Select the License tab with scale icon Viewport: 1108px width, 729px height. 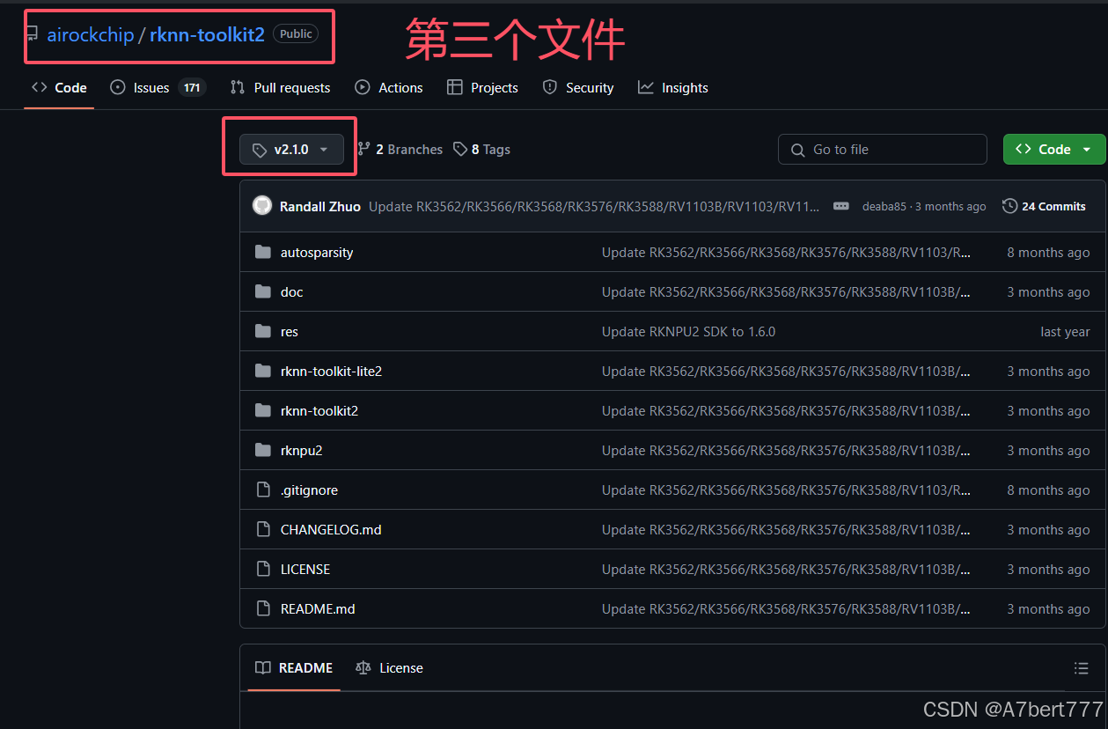coord(389,668)
